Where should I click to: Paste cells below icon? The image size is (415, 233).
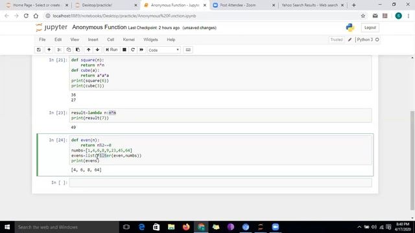pos(78,50)
